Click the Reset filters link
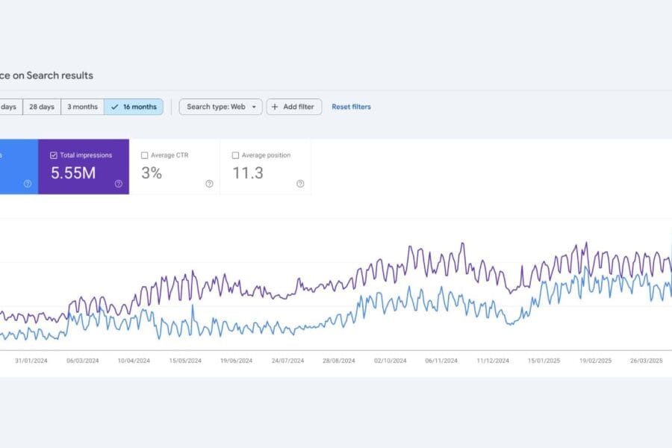The width and height of the screenshot is (672, 448). [351, 107]
